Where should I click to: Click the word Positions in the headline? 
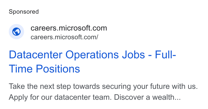point(58,69)
